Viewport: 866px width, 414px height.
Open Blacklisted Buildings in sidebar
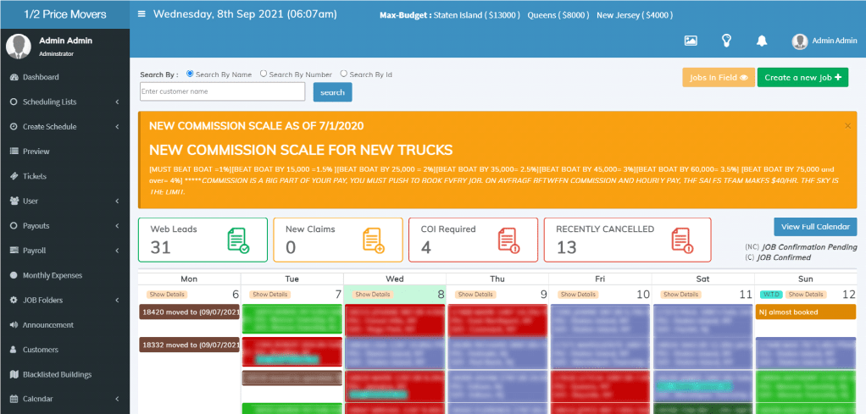[57, 374]
